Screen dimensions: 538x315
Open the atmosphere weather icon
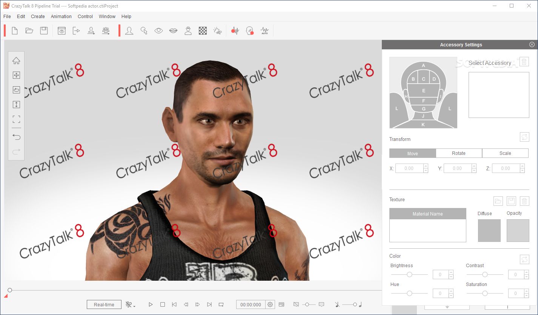click(x=217, y=31)
